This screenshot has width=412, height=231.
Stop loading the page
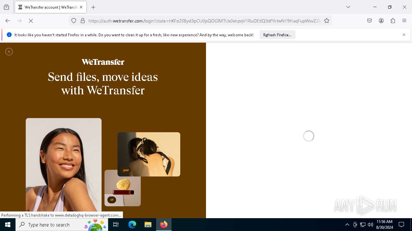pos(31,21)
